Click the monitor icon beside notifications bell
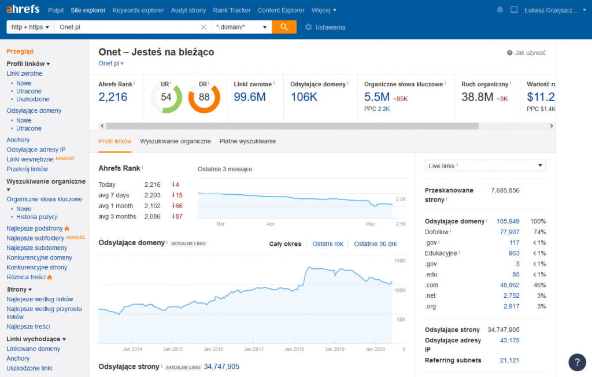 point(513,10)
